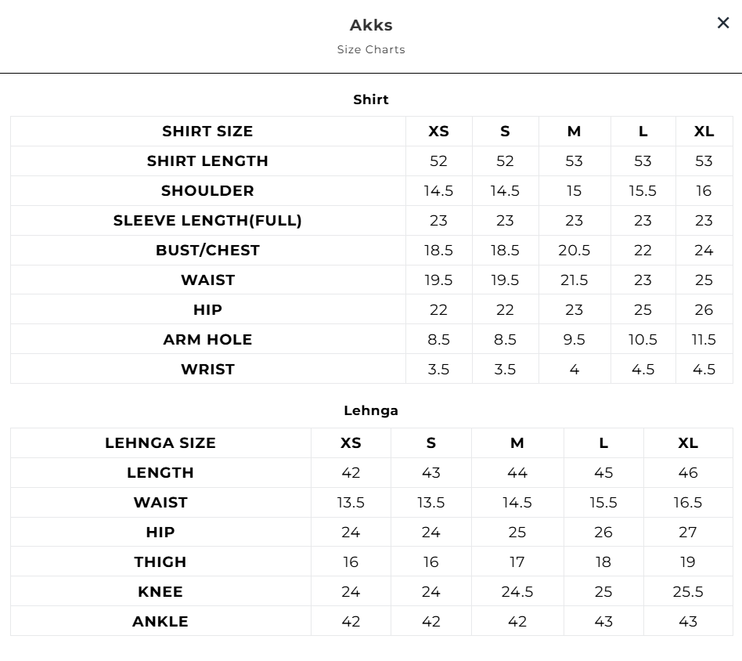The width and height of the screenshot is (742, 661).
Task: Click the WRIST row label
Action: 207,370
